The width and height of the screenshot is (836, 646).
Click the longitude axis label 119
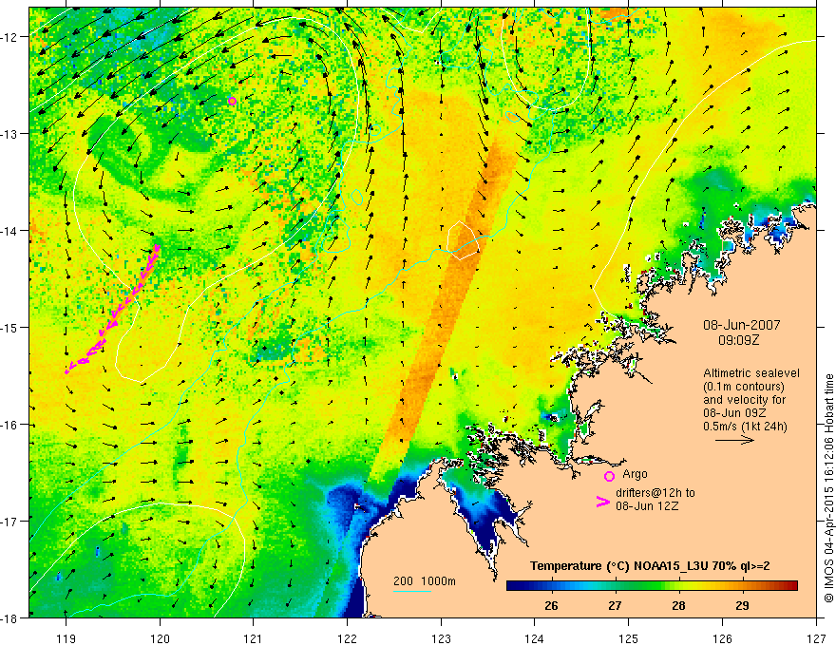coord(66,638)
